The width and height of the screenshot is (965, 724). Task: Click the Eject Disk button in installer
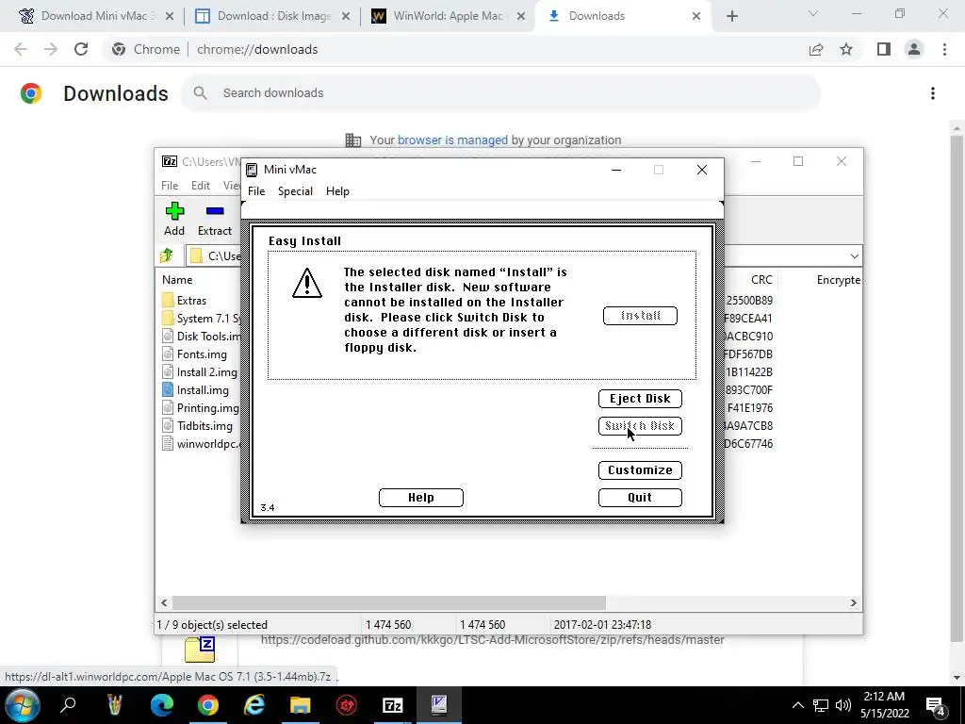pyautogui.click(x=640, y=399)
